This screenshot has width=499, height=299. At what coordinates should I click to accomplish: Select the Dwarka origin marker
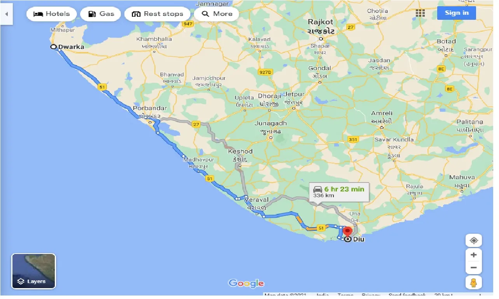click(x=54, y=47)
